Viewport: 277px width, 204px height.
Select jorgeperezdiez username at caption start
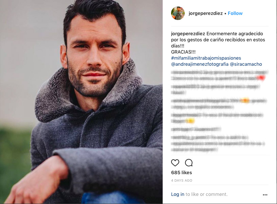188,34
